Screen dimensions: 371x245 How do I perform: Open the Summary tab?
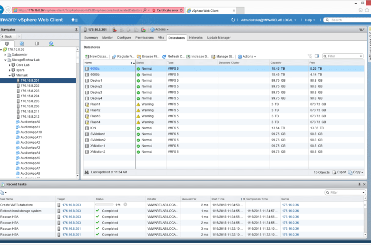[91, 38]
